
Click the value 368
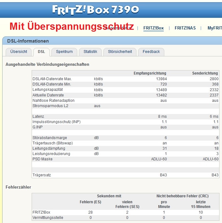click(215, 84)
